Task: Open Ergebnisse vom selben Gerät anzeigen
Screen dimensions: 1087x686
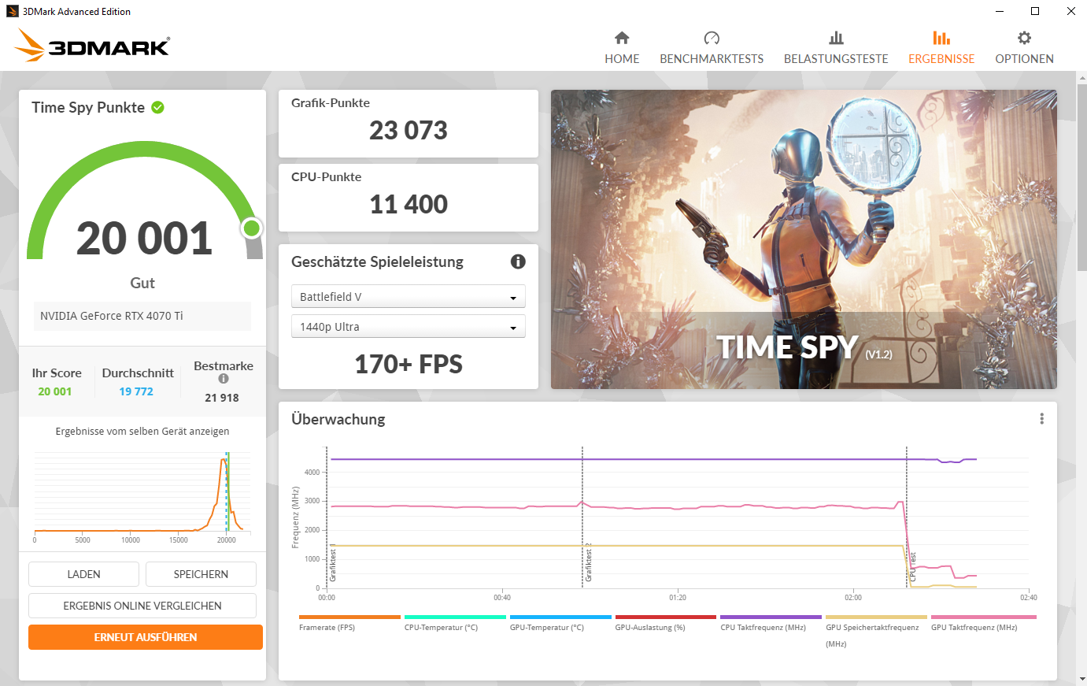Action: [142, 431]
